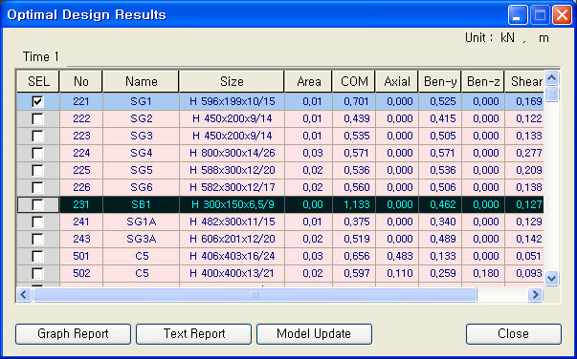The image size is (577, 359).
Task: Click size cell "H 606x201x12/20"
Action: [233, 239]
